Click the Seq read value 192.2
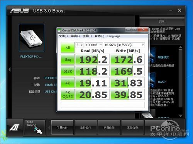193x144 pixels. [93, 59]
